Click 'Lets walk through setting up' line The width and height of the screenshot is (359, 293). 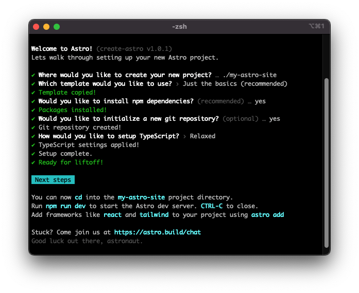pyautogui.click(x=125, y=58)
